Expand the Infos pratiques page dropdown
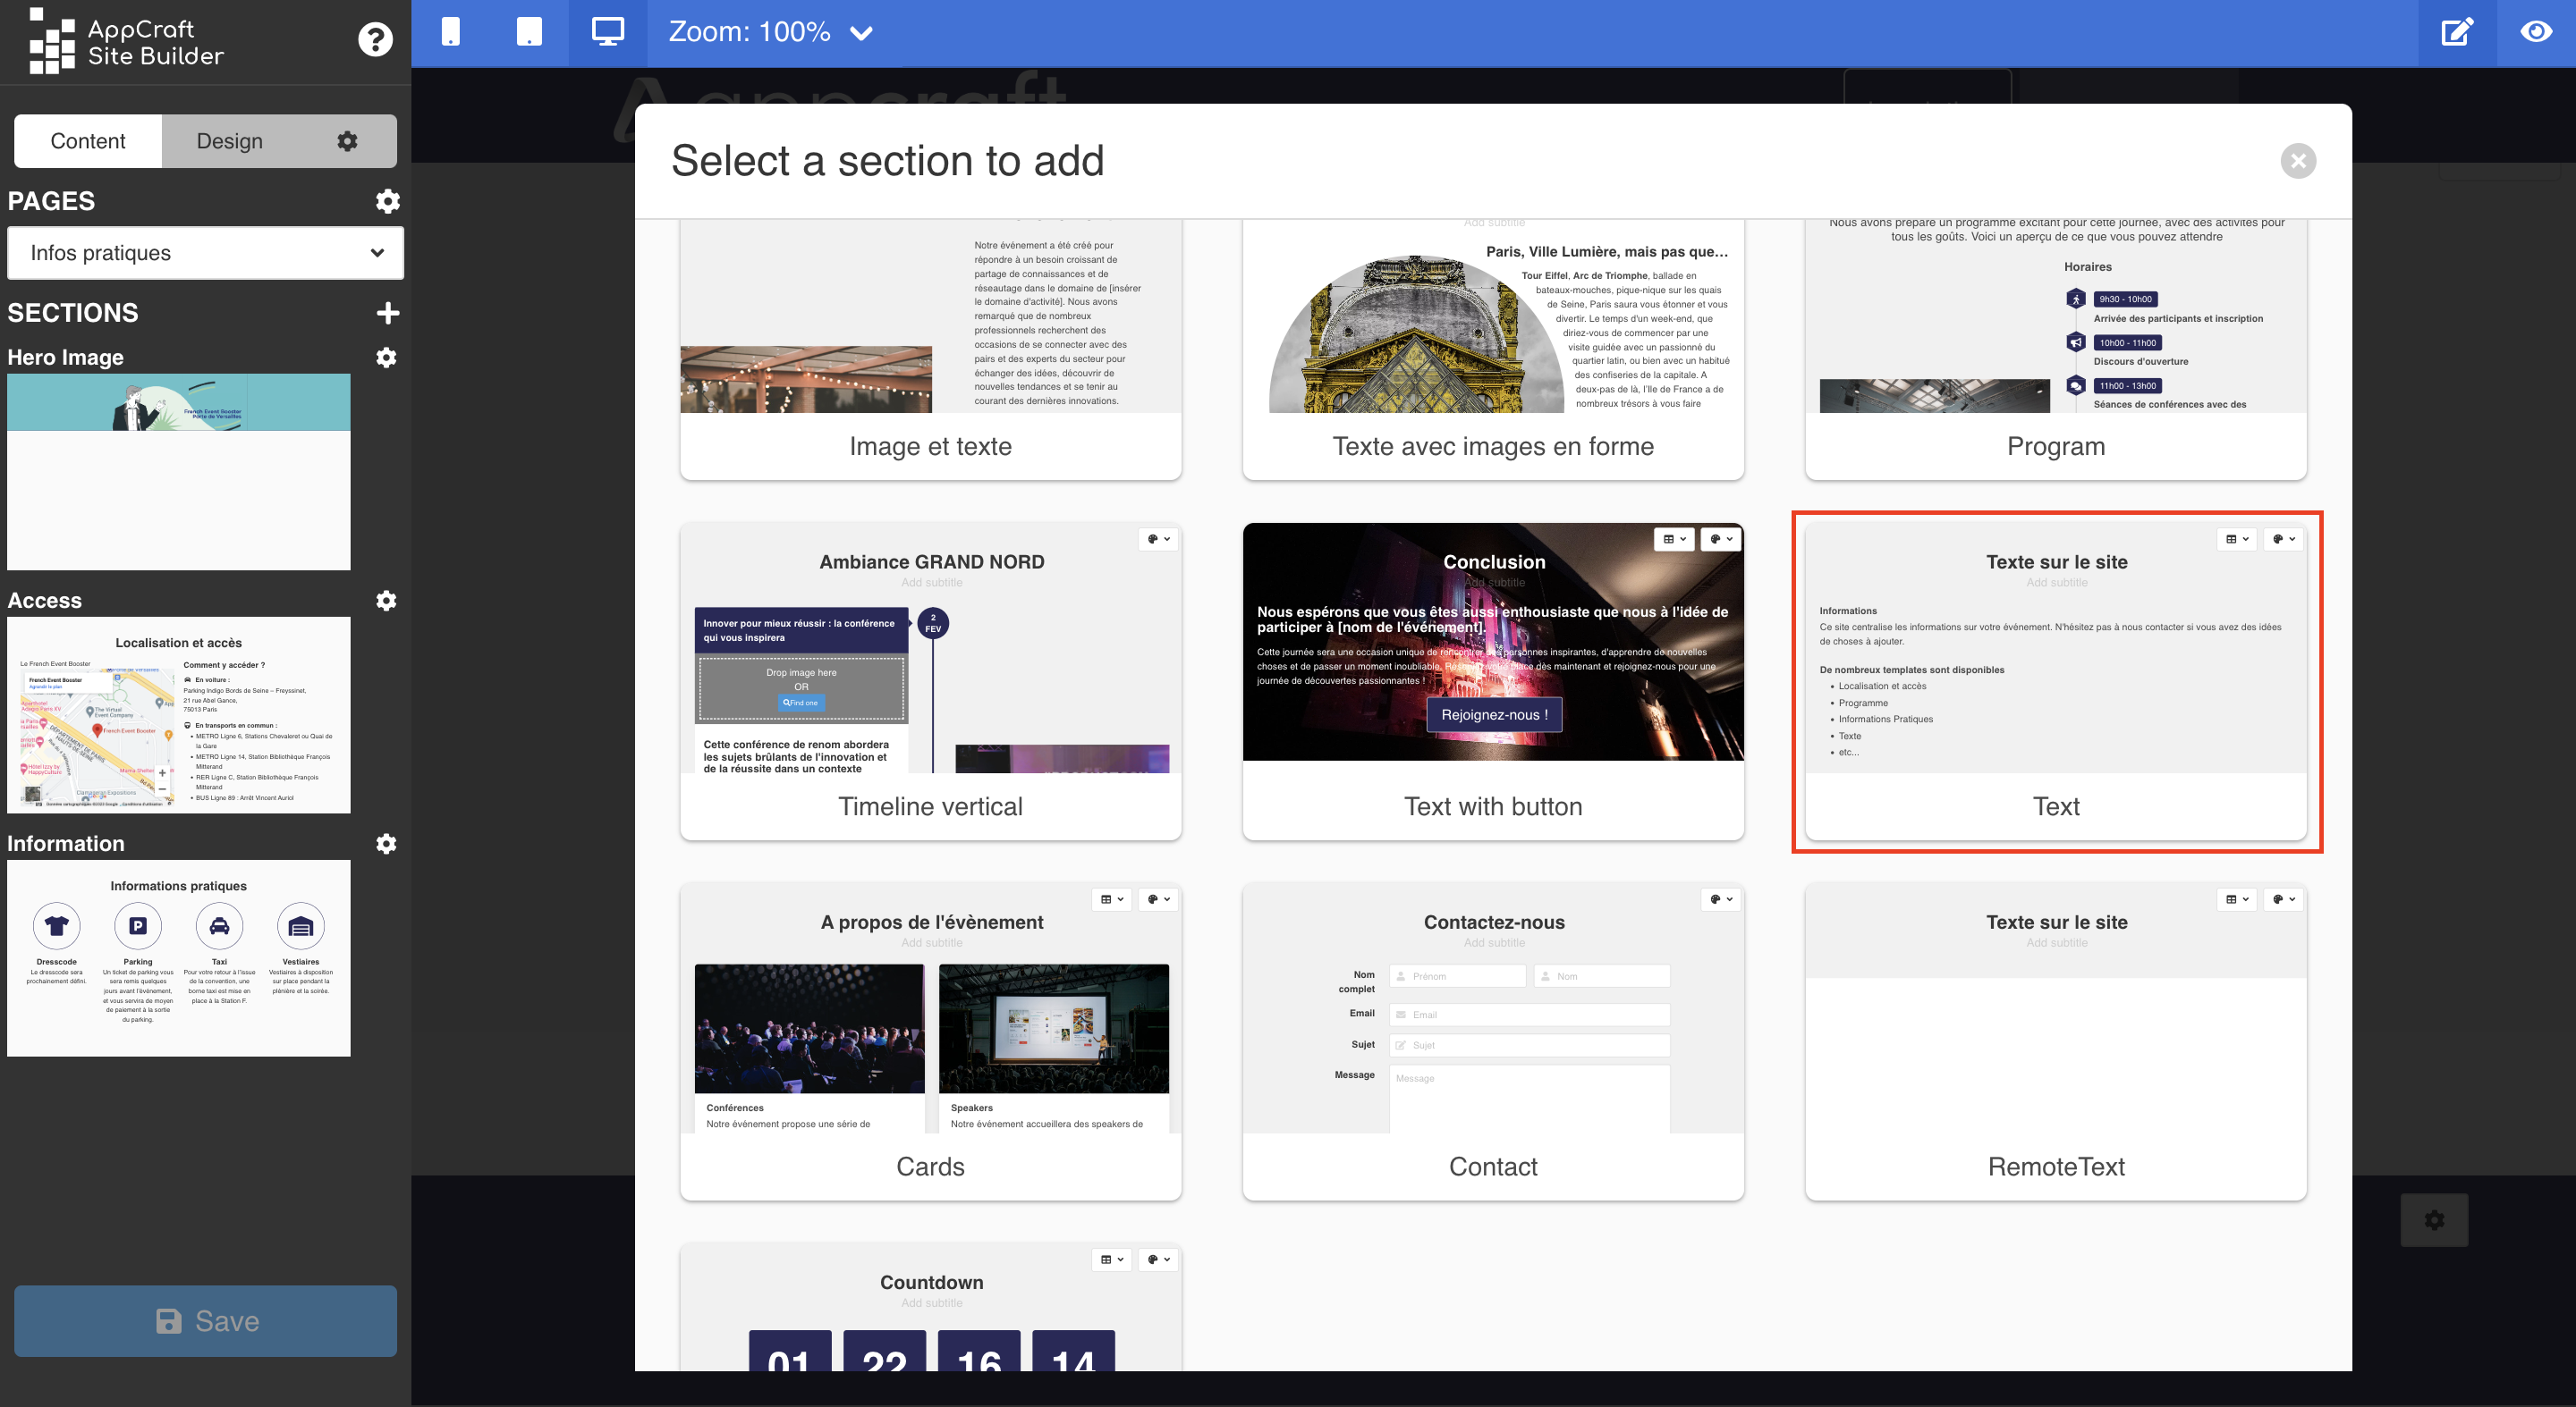The image size is (2576, 1407). pyautogui.click(x=205, y=253)
